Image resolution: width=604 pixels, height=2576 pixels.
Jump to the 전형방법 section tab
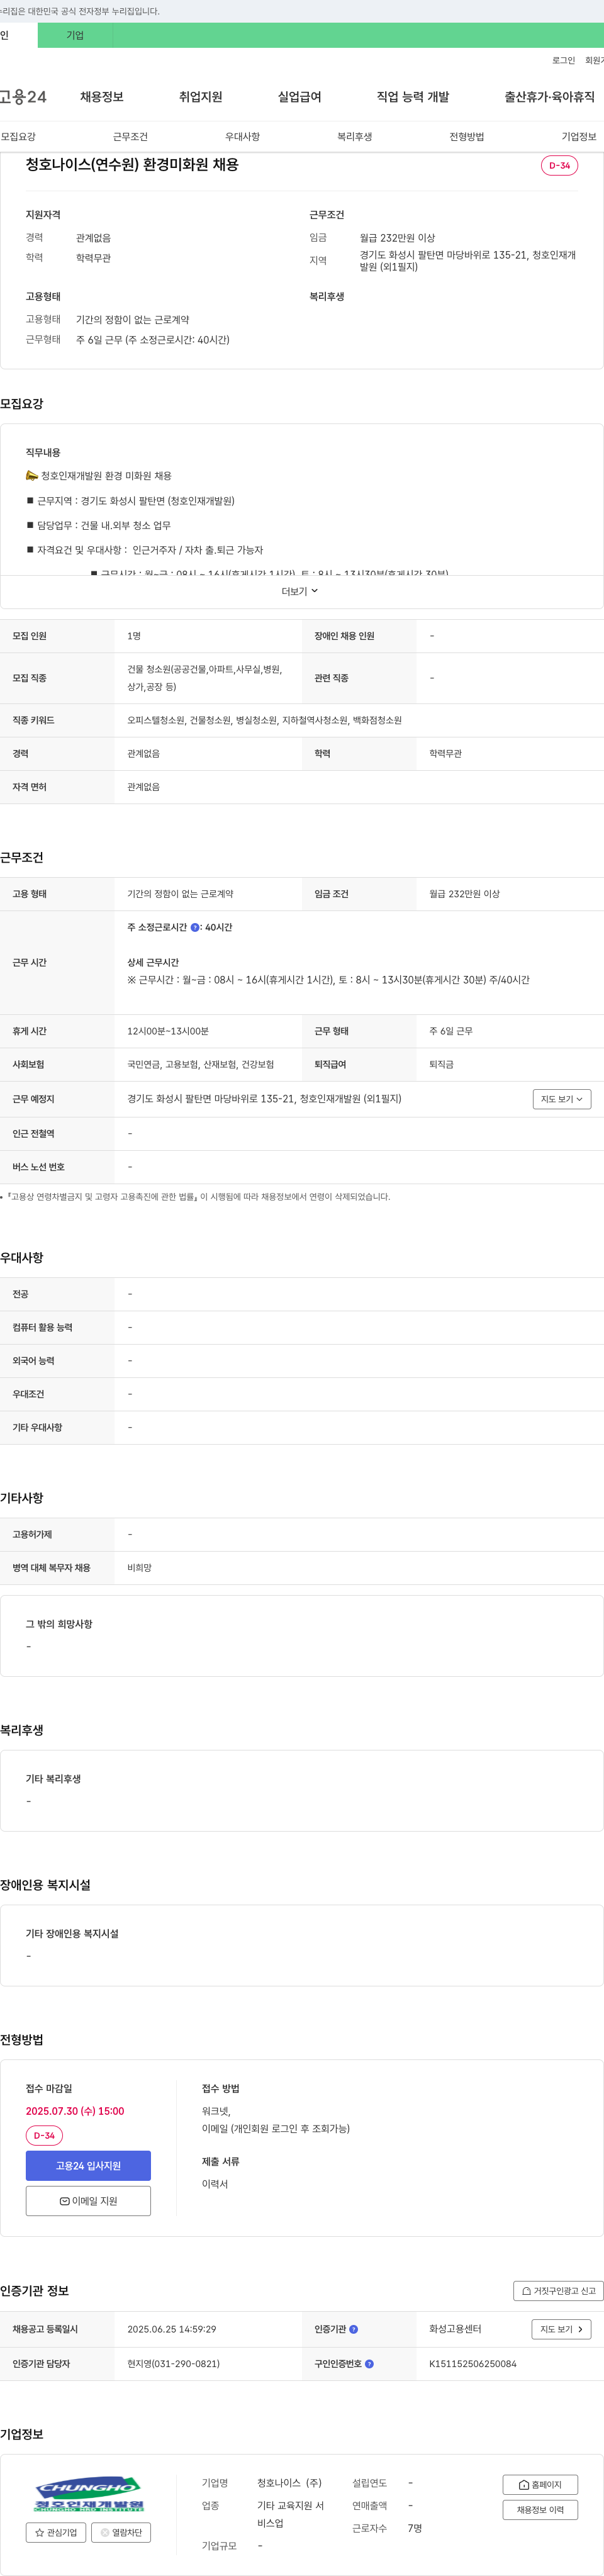[466, 137]
